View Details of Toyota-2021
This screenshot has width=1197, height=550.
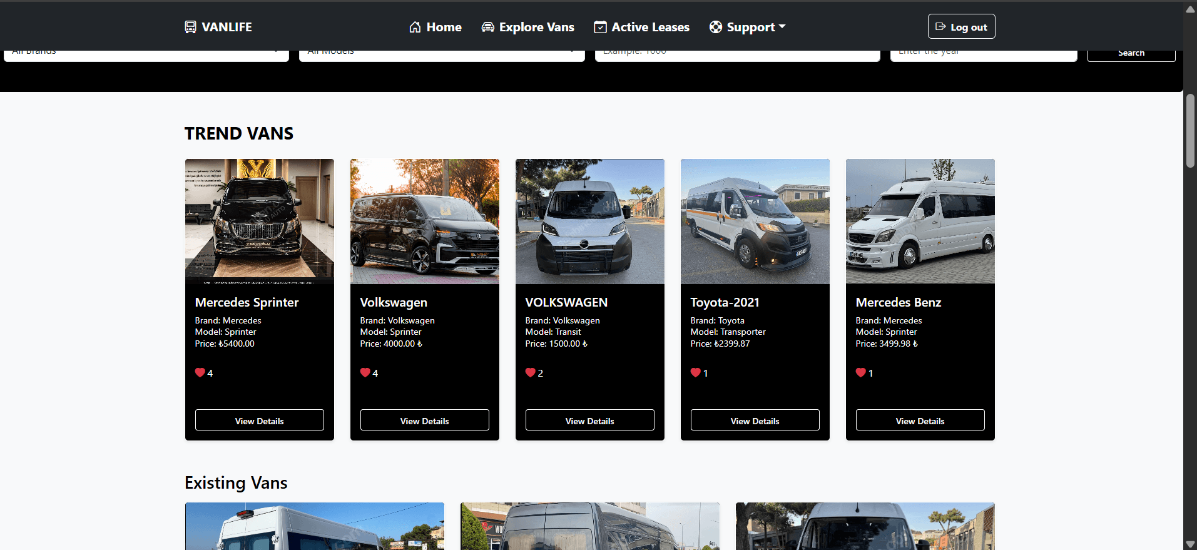755,420
